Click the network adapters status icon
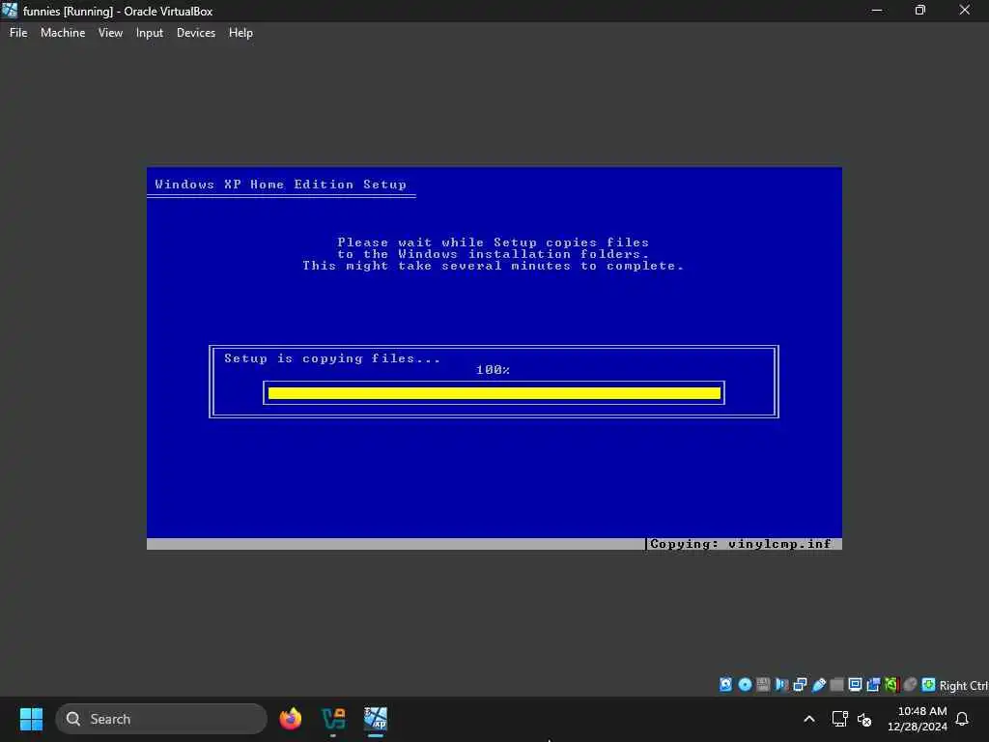 click(800, 685)
